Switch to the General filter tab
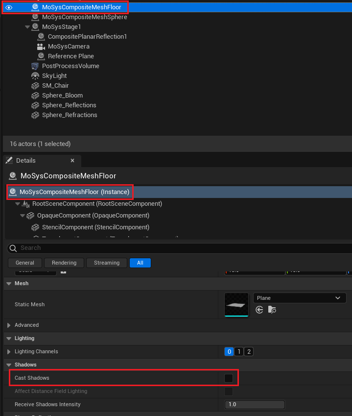This screenshot has width=352, height=416. 25,263
